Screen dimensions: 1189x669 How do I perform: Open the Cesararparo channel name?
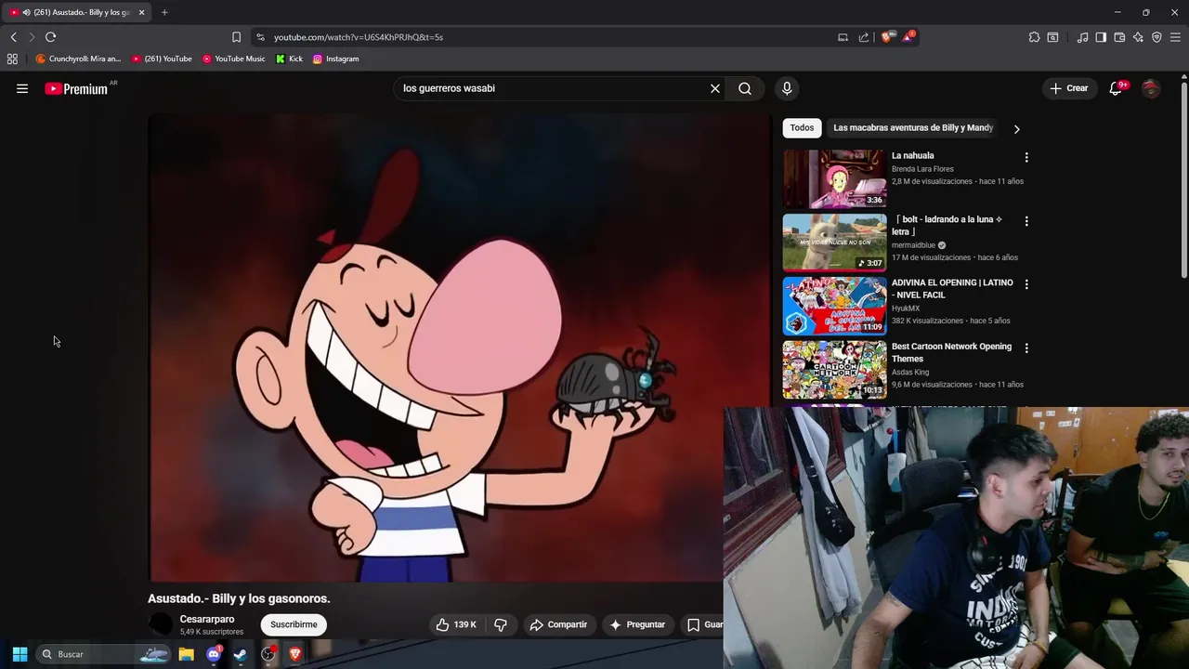click(x=207, y=619)
